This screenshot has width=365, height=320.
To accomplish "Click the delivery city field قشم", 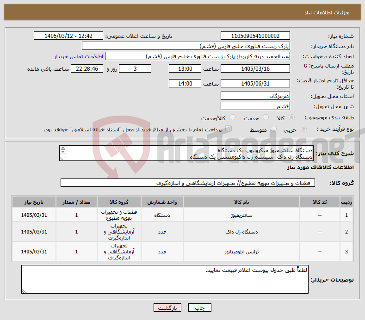I will pos(255,106).
